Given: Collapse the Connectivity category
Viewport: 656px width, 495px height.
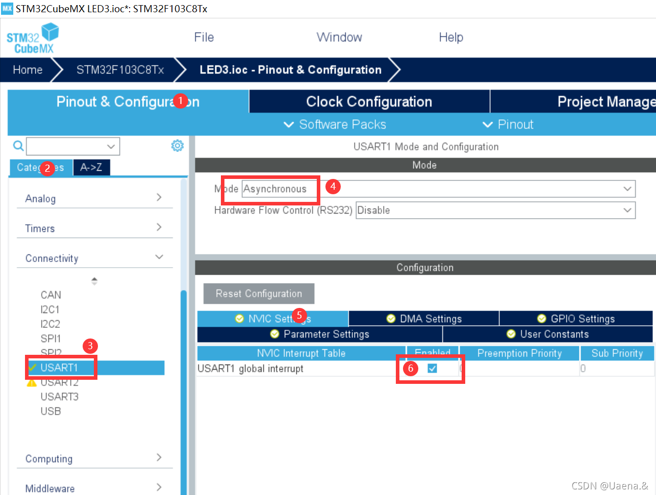Looking at the screenshot, I should 94,258.
